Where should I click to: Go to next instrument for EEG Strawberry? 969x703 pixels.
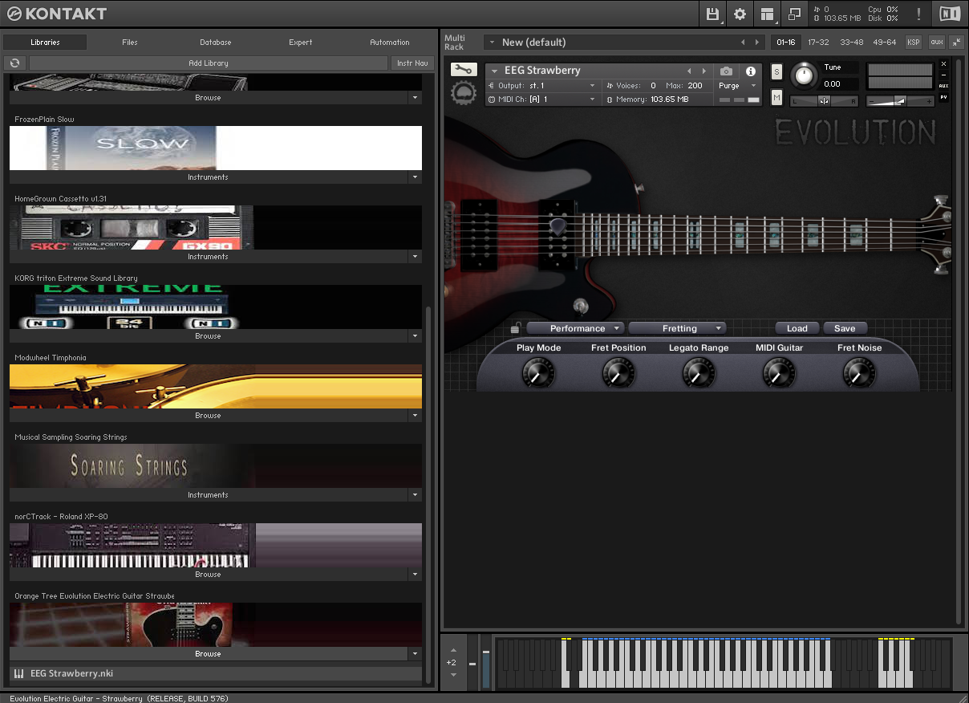pos(704,71)
